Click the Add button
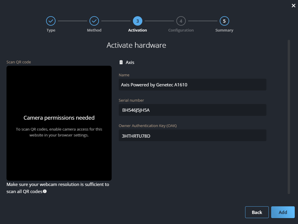The height and width of the screenshot is (224, 298). [283, 212]
